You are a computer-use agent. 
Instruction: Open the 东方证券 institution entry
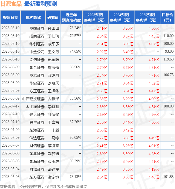(37, 177)
